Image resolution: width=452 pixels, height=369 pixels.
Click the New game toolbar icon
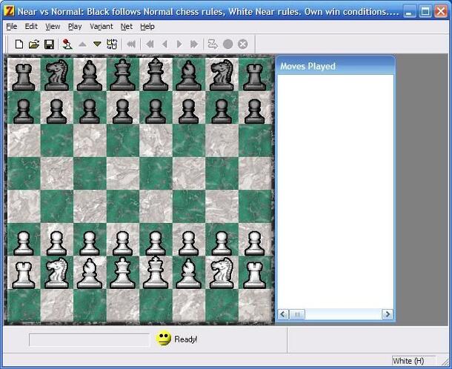pyautogui.click(x=19, y=44)
